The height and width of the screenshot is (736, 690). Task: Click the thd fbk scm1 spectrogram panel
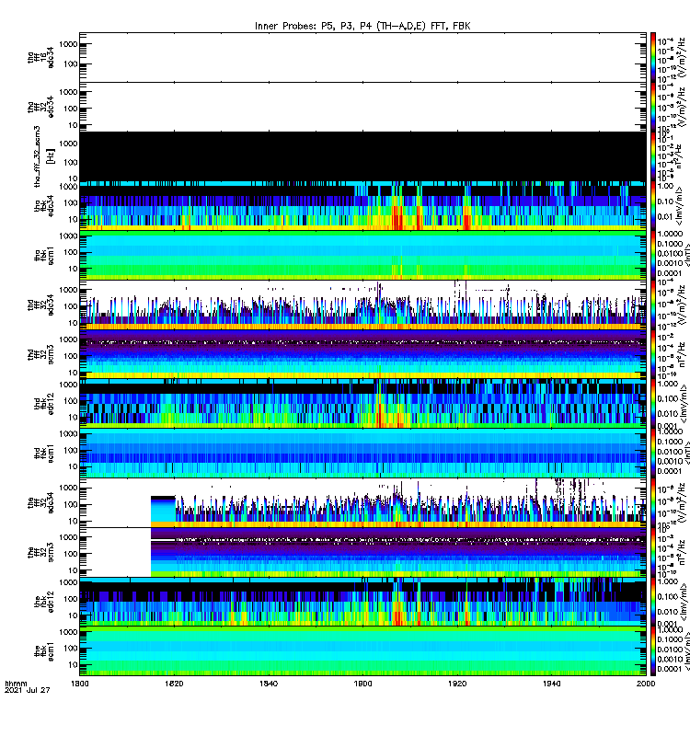pyautogui.click(x=362, y=454)
